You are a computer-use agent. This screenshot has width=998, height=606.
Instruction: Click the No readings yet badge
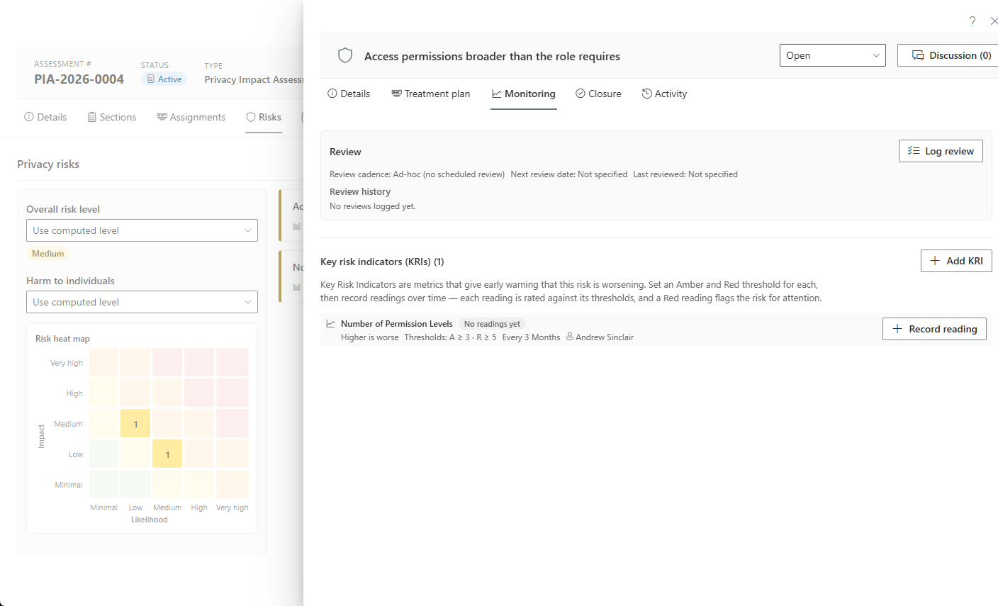point(492,324)
